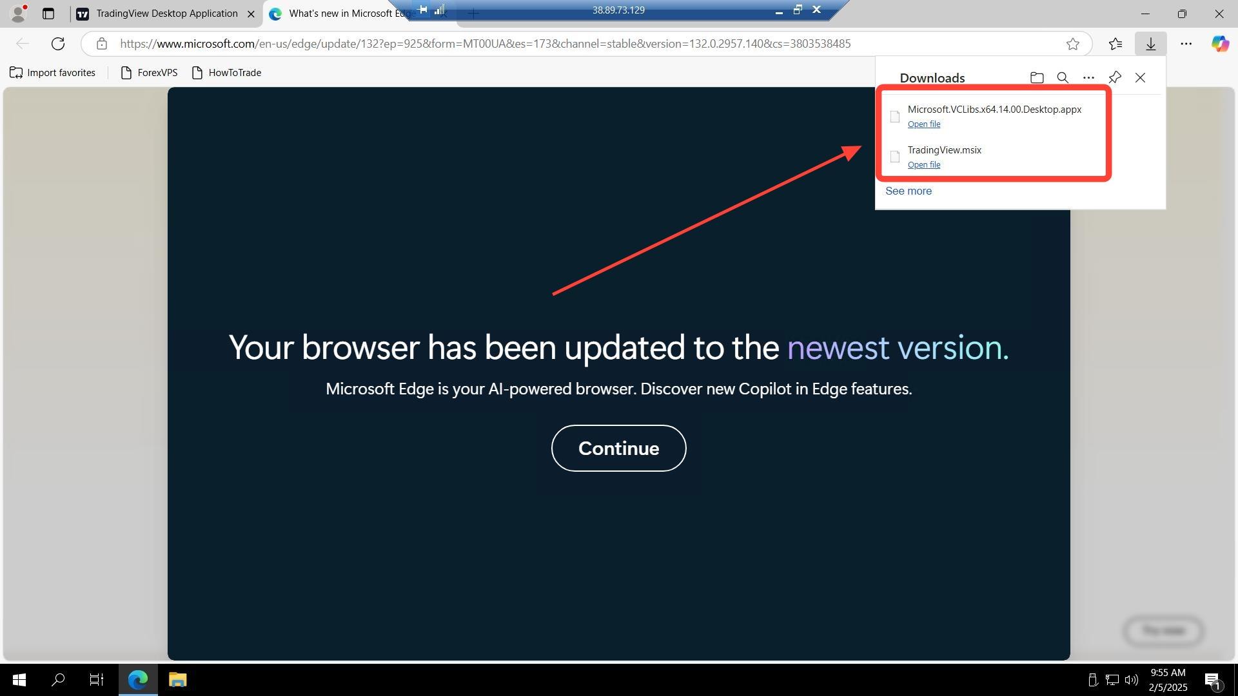Pin the remote session connection bar
Image resolution: width=1238 pixels, height=696 pixels.
(423, 10)
